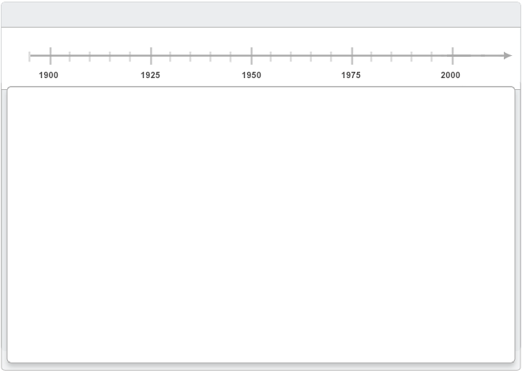Screen dimensions: 522x374
Task: Click the major tick mark above 1925
Action: [151, 56]
